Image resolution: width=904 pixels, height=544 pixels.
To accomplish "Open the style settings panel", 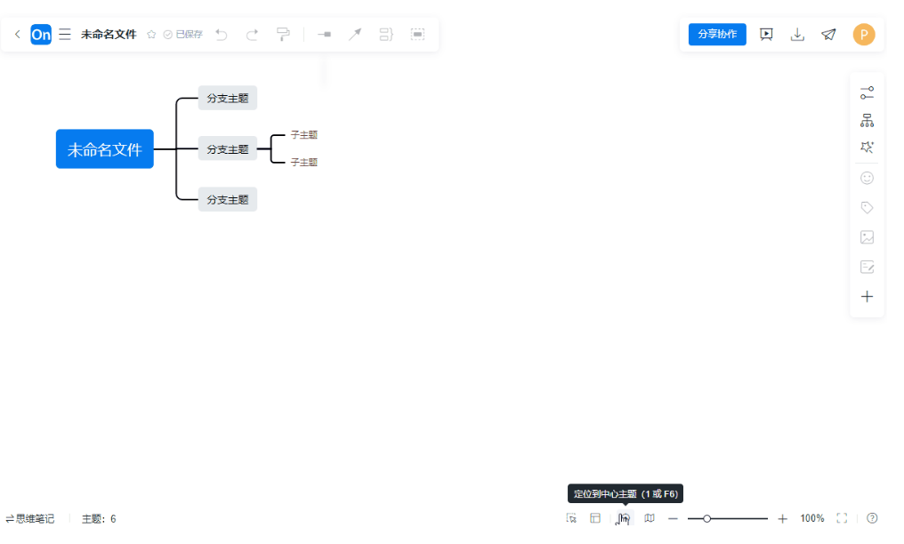I will (866, 92).
